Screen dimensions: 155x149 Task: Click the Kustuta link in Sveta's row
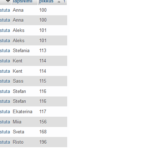coord(5,132)
